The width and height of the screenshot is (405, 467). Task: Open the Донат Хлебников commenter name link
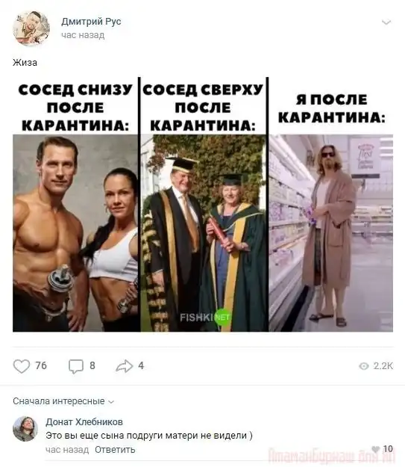coord(84,421)
